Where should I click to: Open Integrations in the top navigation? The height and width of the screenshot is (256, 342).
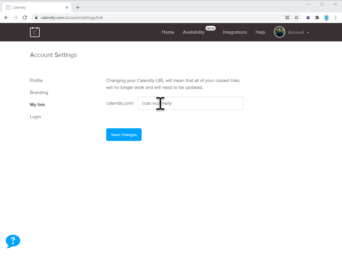pyautogui.click(x=235, y=32)
